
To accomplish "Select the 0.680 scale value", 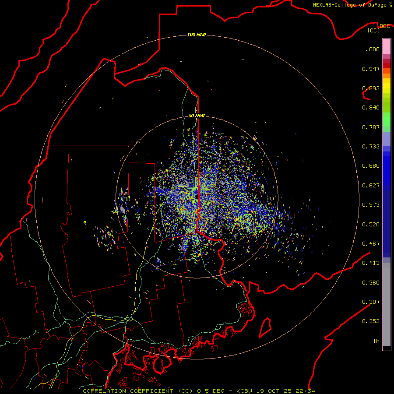I will point(371,166).
